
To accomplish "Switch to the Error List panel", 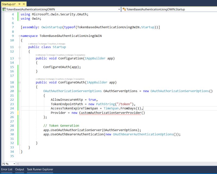I will click(x=6, y=169).
